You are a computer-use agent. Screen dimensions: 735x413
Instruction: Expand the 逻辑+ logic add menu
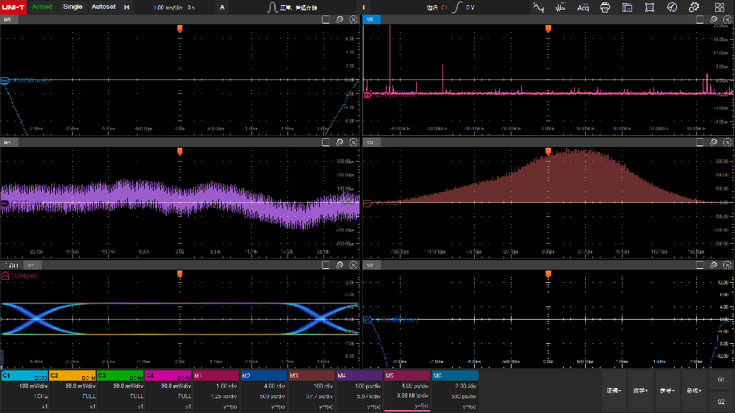click(614, 390)
